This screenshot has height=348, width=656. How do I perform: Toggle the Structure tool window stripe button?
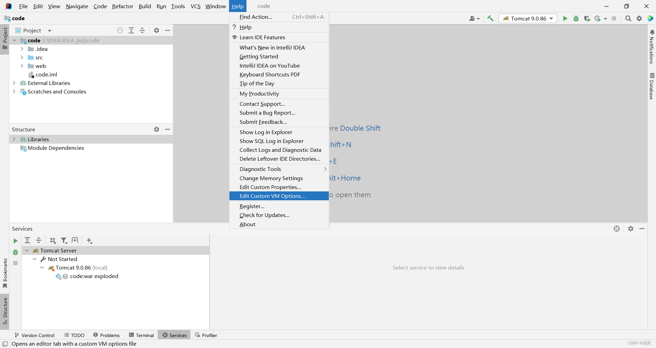5,311
